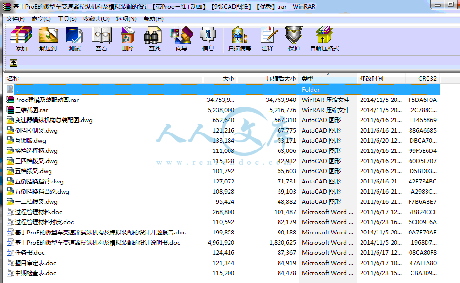Image resolution: width=460 pixels, height=283 pixels.
Task: Click size value 101,792 of 五档拨叉.dwg
Action: 223,171
